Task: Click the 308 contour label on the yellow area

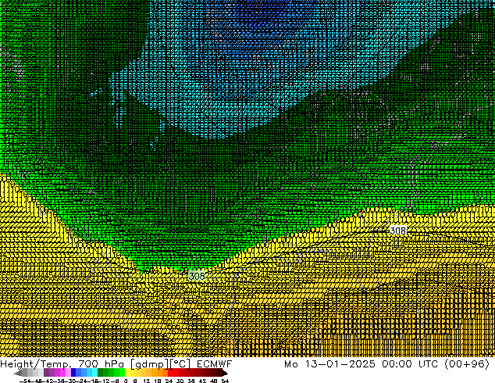Action: click(397, 231)
